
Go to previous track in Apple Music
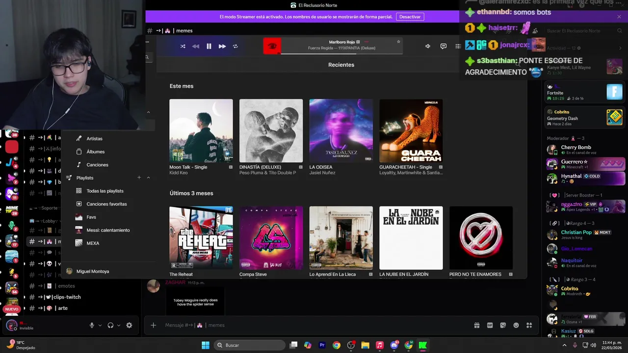pos(196,46)
